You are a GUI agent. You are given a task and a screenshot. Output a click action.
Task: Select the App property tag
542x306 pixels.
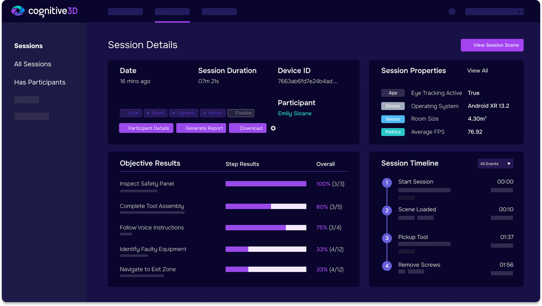point(393,93)
